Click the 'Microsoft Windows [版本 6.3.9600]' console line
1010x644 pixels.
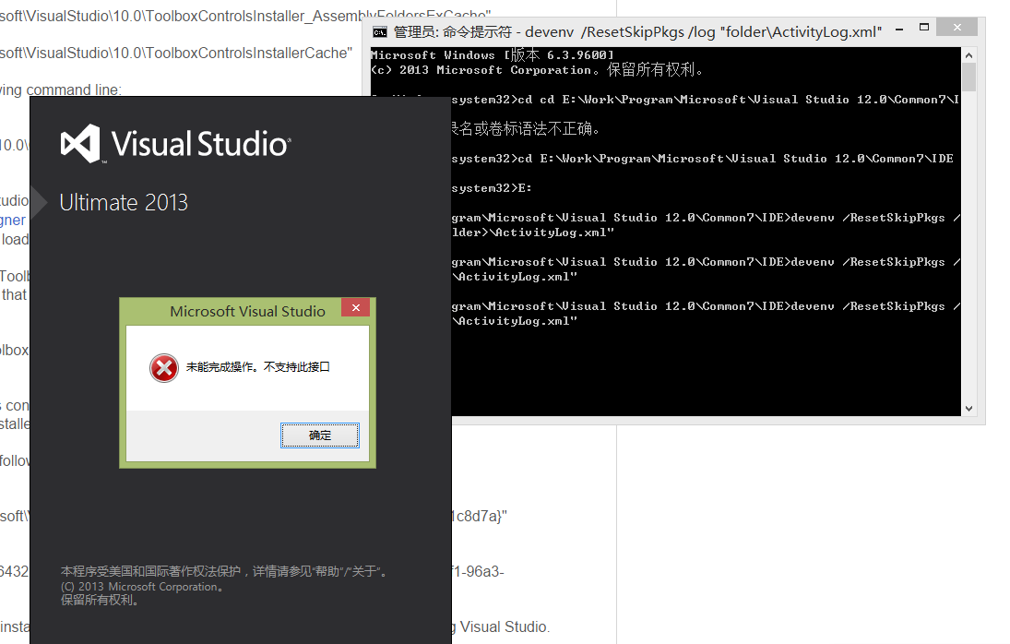click(493, 55)
